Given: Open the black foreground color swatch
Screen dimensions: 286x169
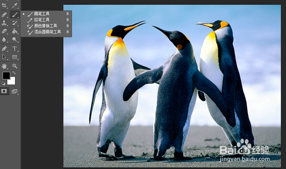Looking at the screenshot, I should click(6, 76).
